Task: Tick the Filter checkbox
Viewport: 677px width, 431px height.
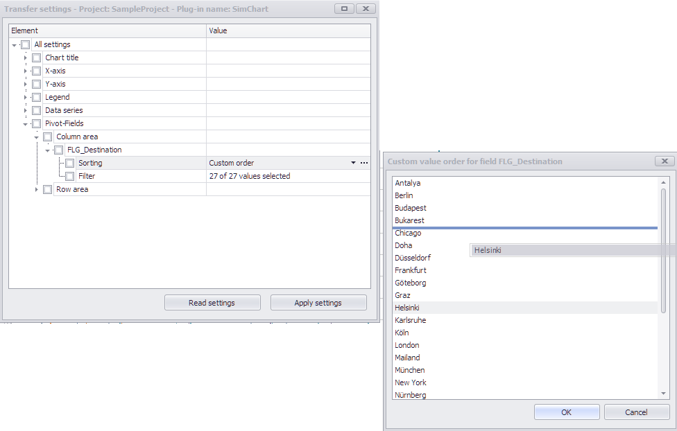Action: 69,176
